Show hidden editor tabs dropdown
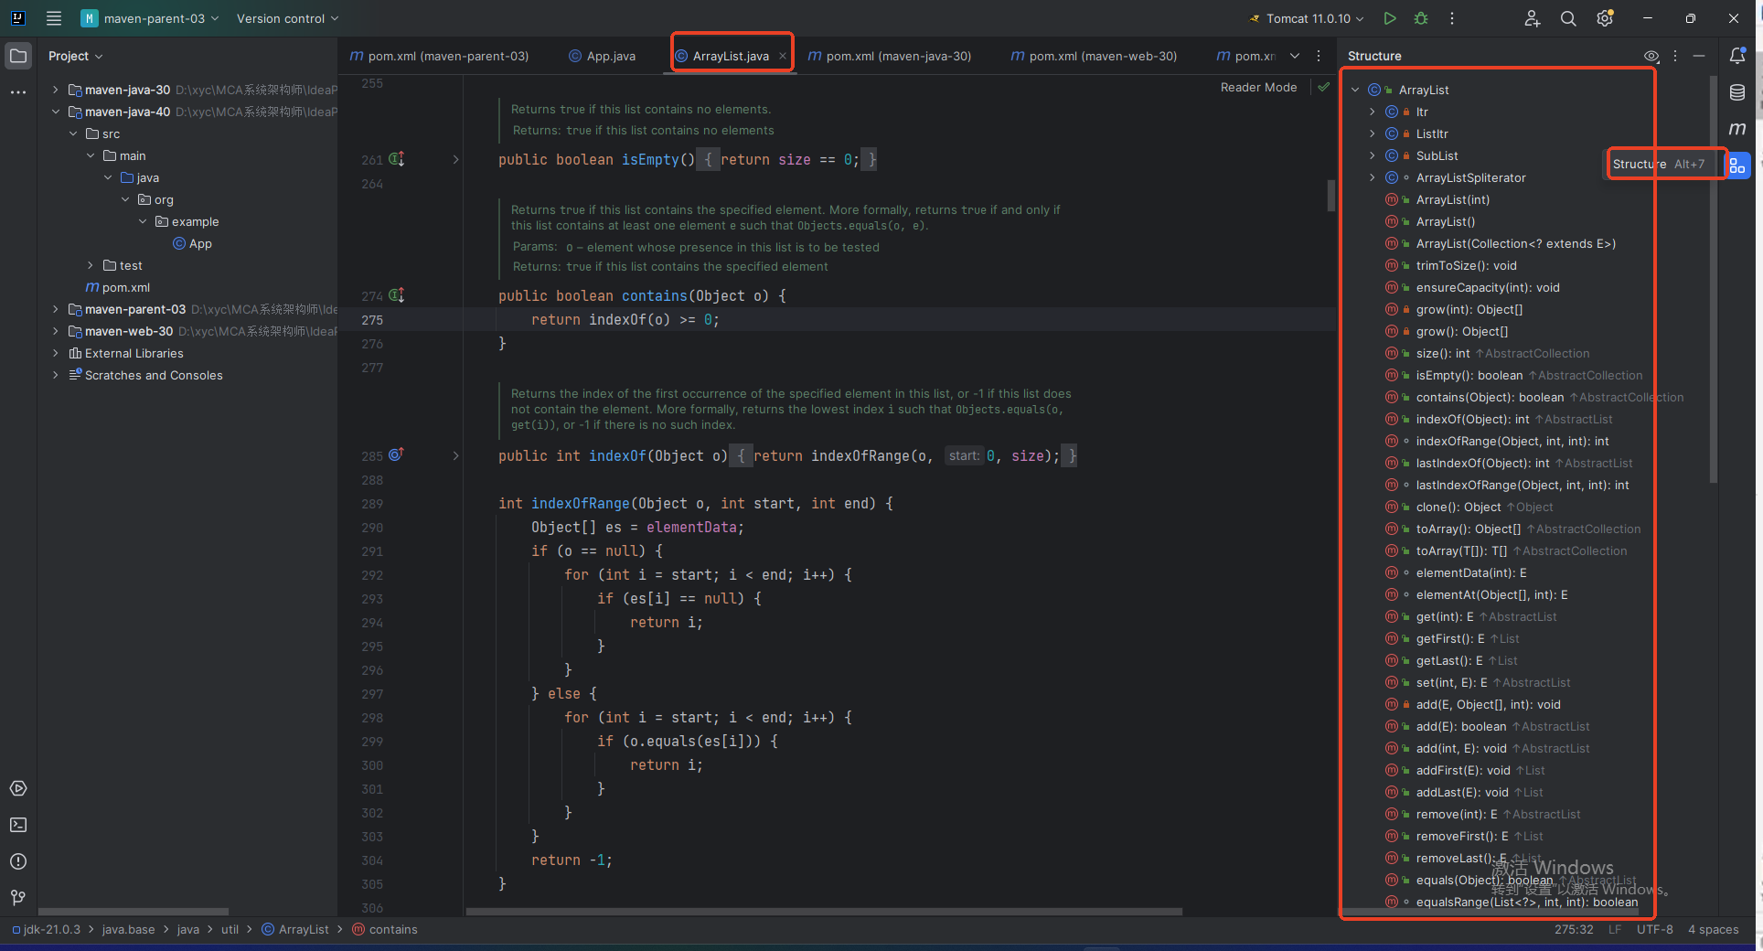The image size is (1763, 951). coord(1295,56)
